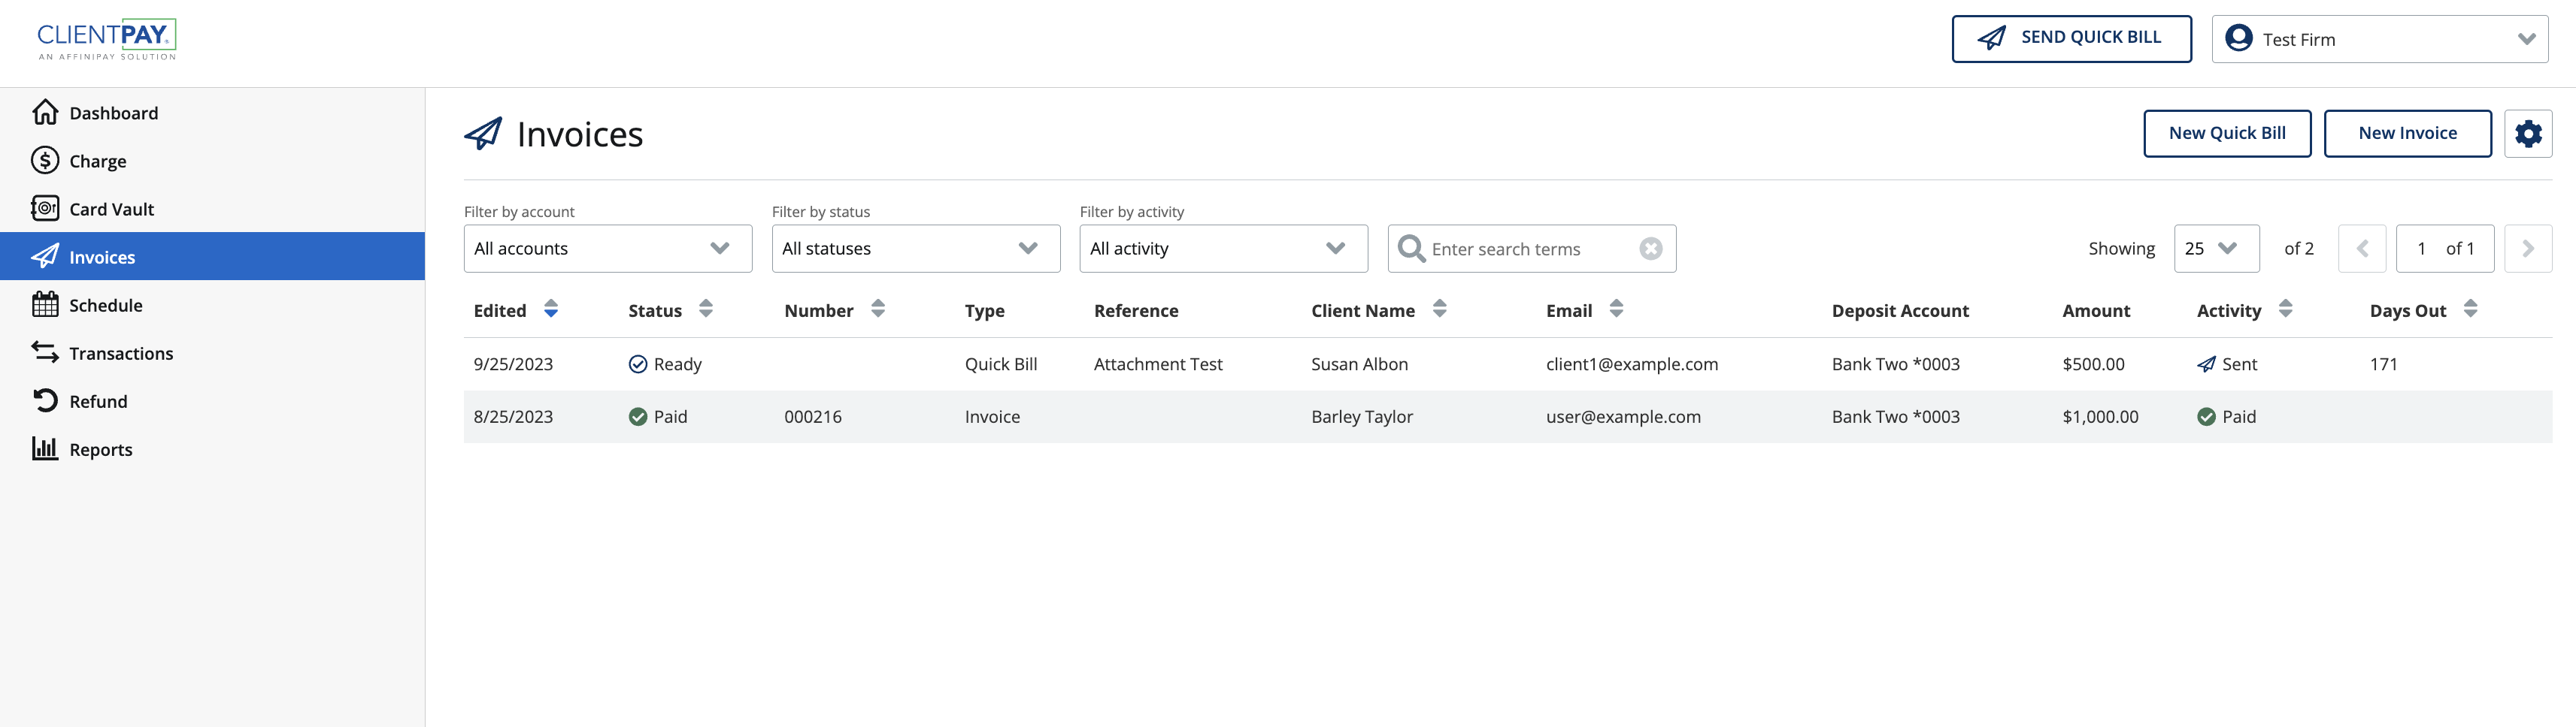Open Card Vault in sidebar
2576x727 pixels.
(212, 209)
